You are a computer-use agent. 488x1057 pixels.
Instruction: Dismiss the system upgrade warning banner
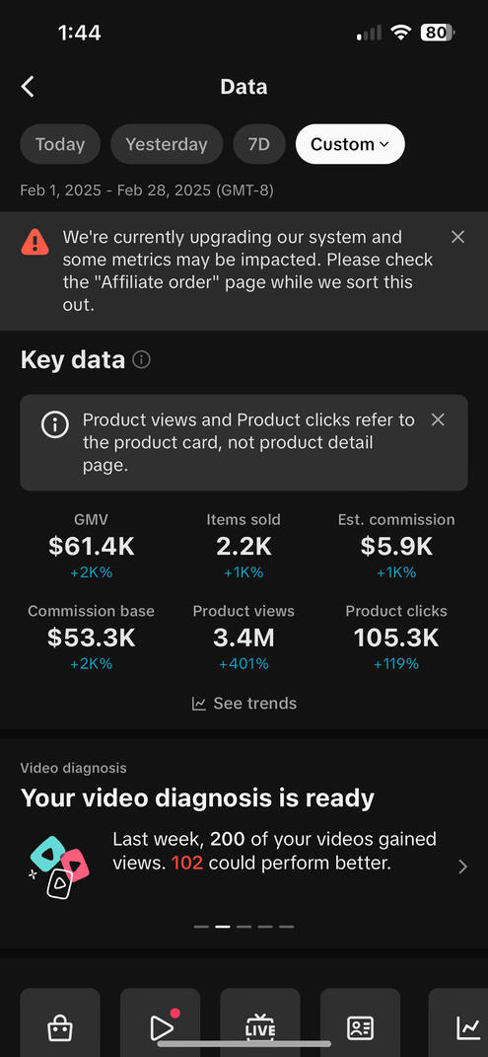click(x=457, y=237)
